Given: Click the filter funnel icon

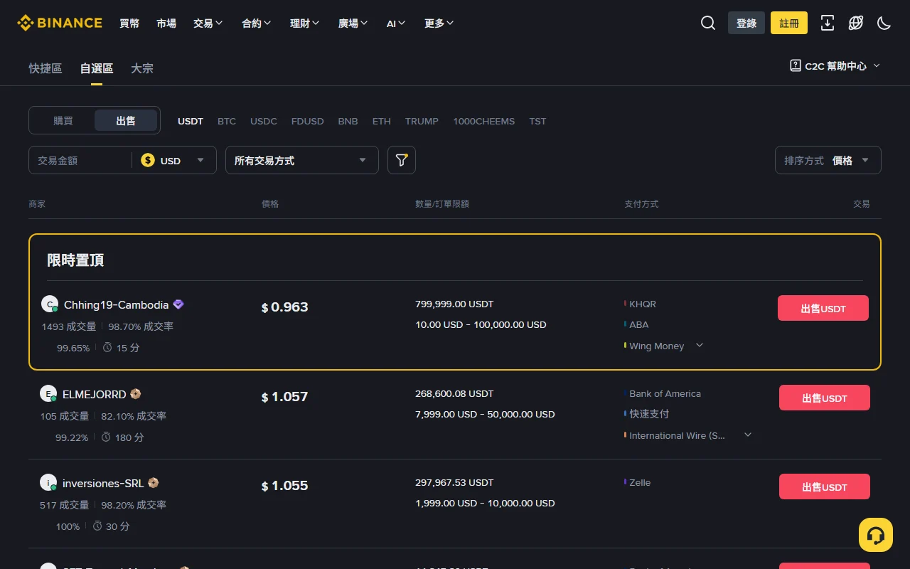Looking at the screenshot, I should click(x=402, y=160).
